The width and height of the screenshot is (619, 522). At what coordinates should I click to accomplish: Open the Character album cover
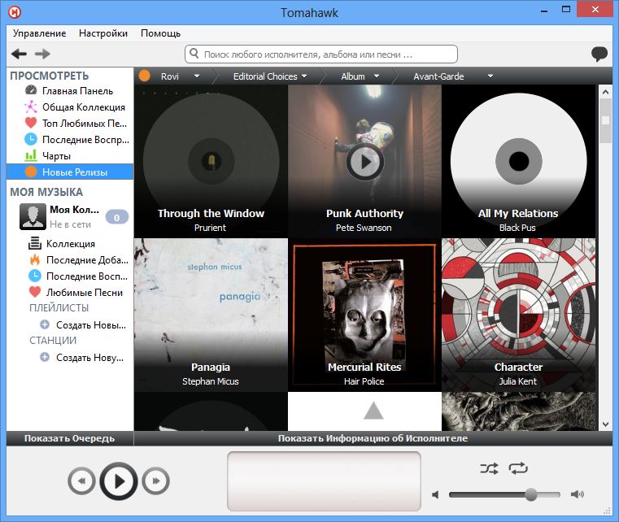click(519, 315)
